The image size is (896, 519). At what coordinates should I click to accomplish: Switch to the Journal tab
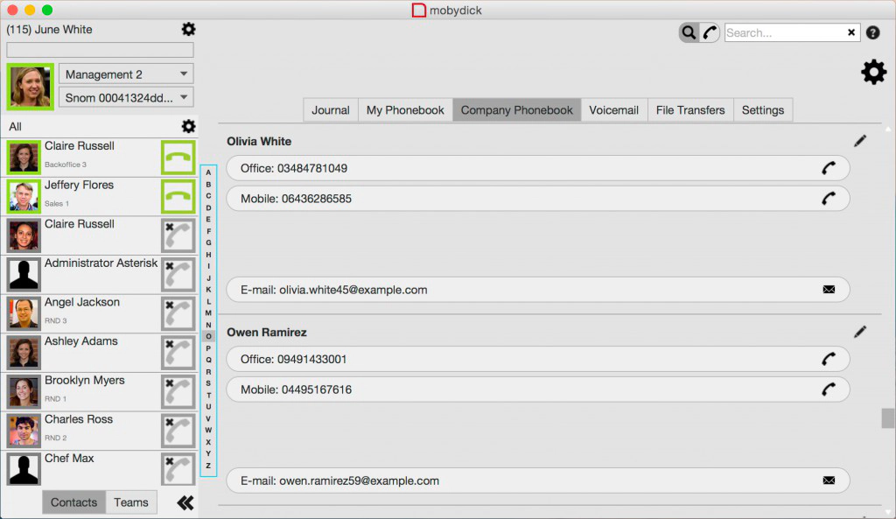tap(331, 110)
